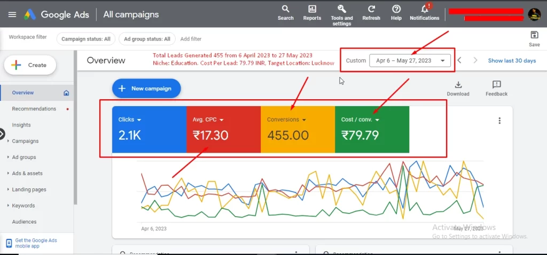Viewport: 547px width, 255px height.
Task: Select Overview in the side navigation
Action: point(37,93)
